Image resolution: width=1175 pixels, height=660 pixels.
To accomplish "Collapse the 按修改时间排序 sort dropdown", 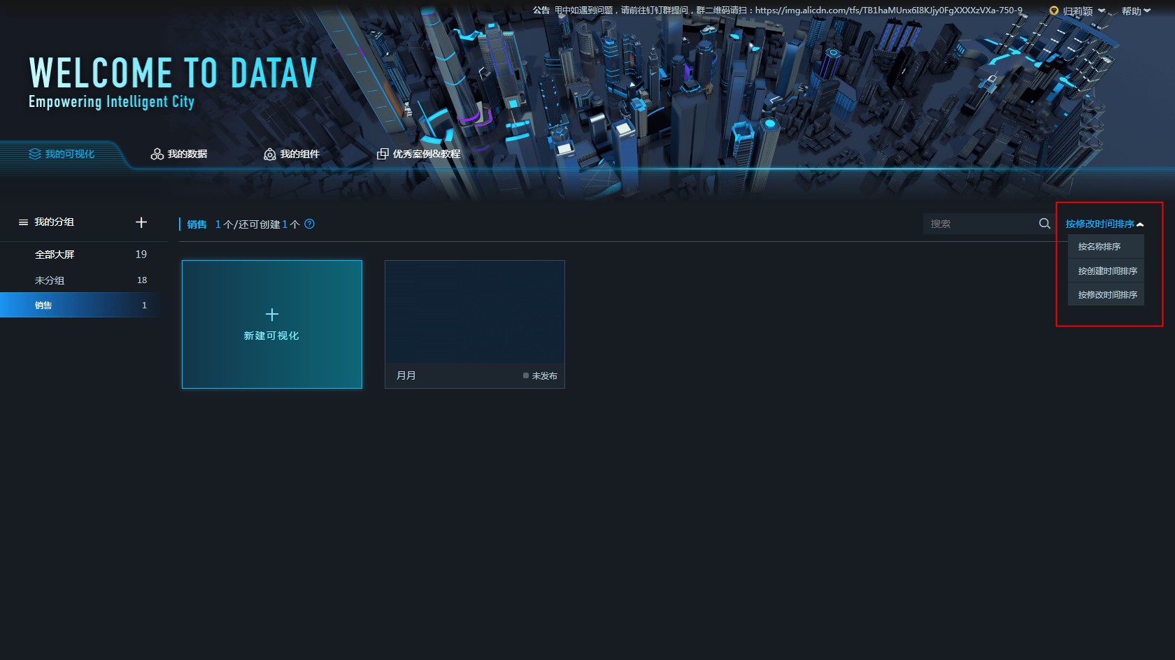I will [1104, 224].
